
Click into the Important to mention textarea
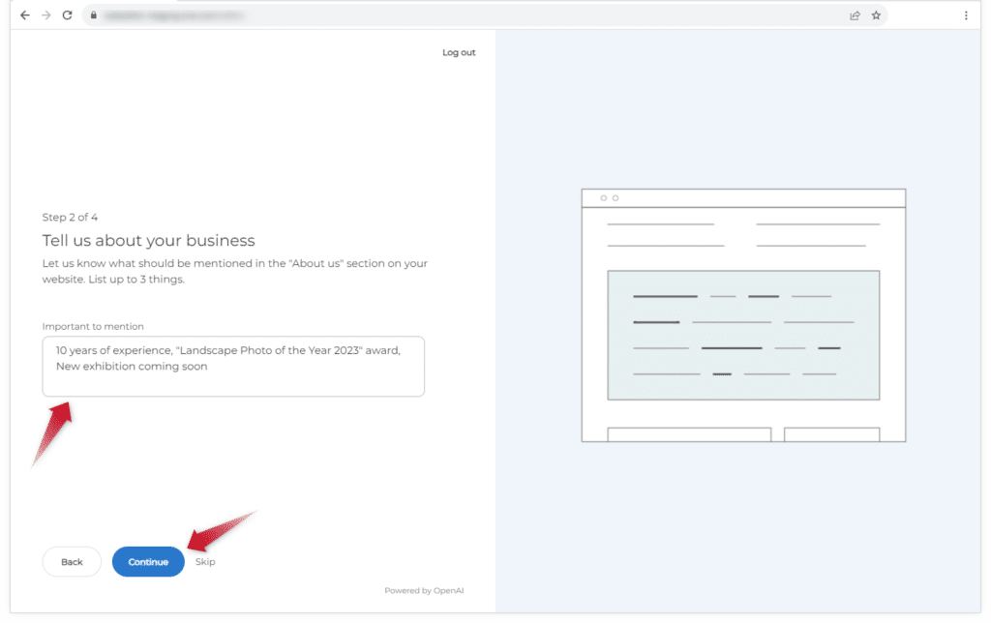point(233,367)
